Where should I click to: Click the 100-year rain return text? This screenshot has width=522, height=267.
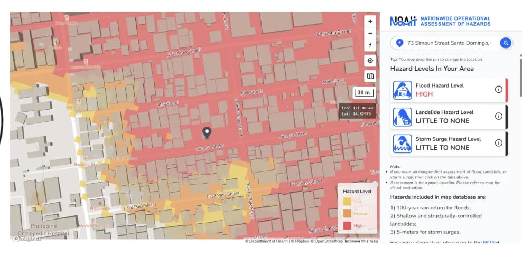click(x=431, y=208)
